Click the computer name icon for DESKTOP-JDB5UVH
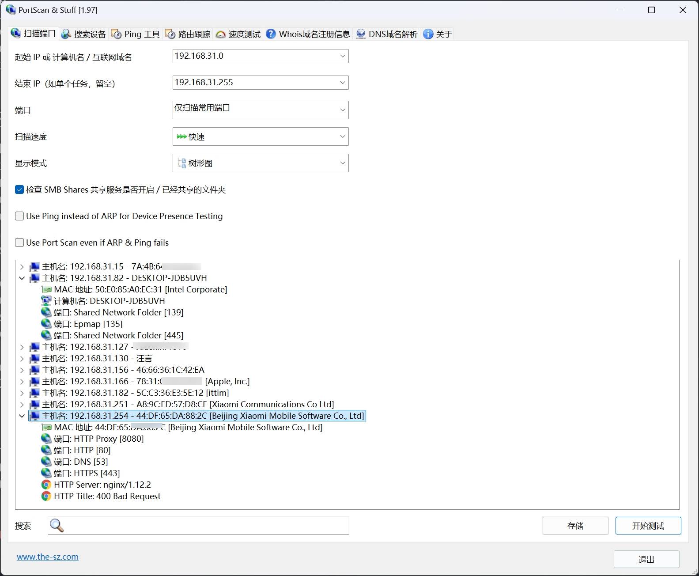 [46, 301]
